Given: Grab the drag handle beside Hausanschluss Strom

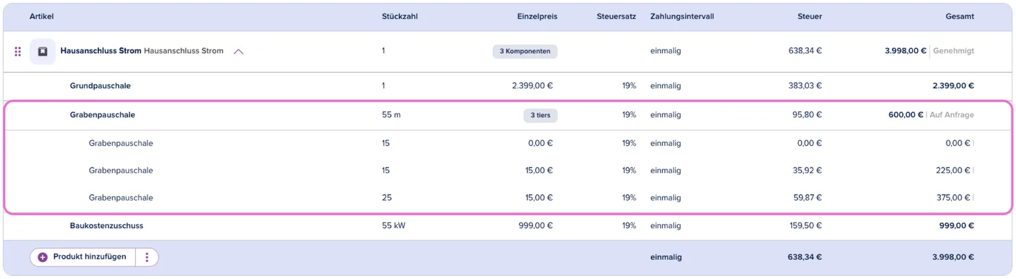Looking at the screenshot, I should coord(18,51).
